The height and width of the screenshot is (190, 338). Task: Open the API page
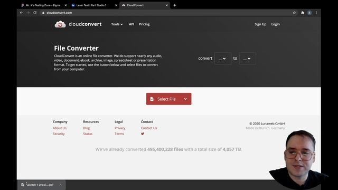pyautogui.click(x=132, y=24)
